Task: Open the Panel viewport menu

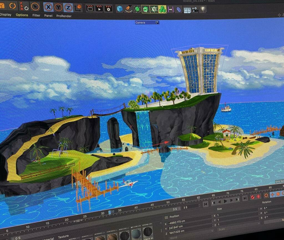Action: point(48,16)
